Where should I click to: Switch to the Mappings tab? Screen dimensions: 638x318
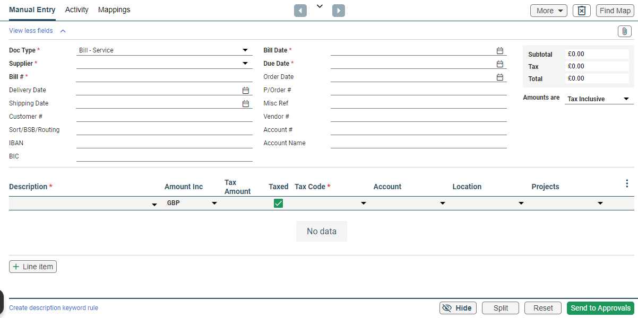coord(114,10)
